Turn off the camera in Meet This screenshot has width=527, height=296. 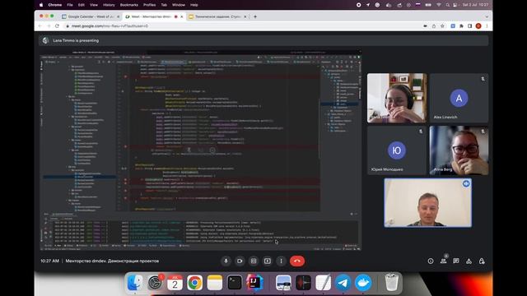pos(240,261)
